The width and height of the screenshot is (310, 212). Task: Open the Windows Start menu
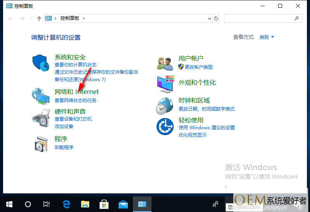(9, 204)
